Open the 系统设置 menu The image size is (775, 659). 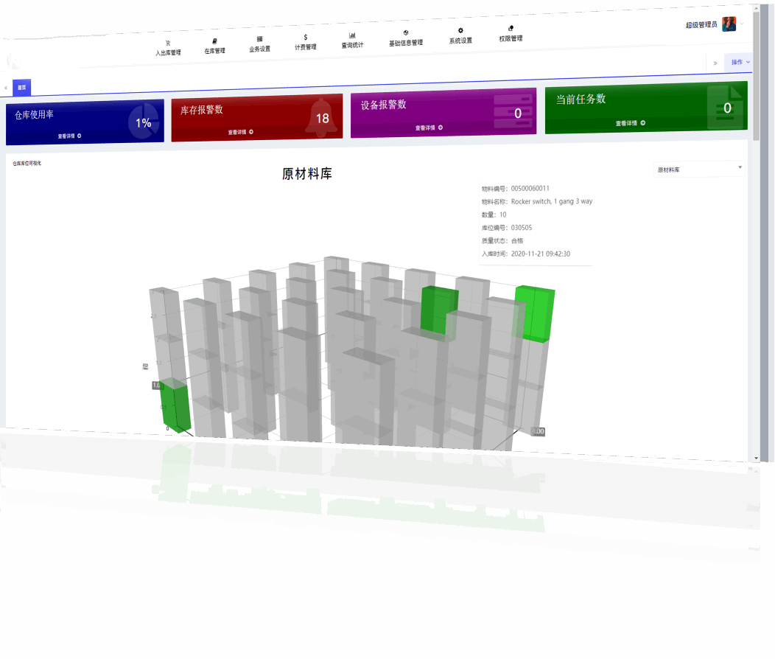tap(460, 36)
